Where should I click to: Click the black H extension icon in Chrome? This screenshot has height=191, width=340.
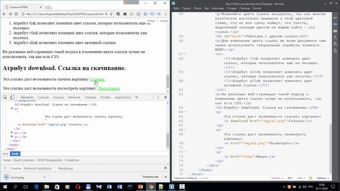click(x=125, y=14)
